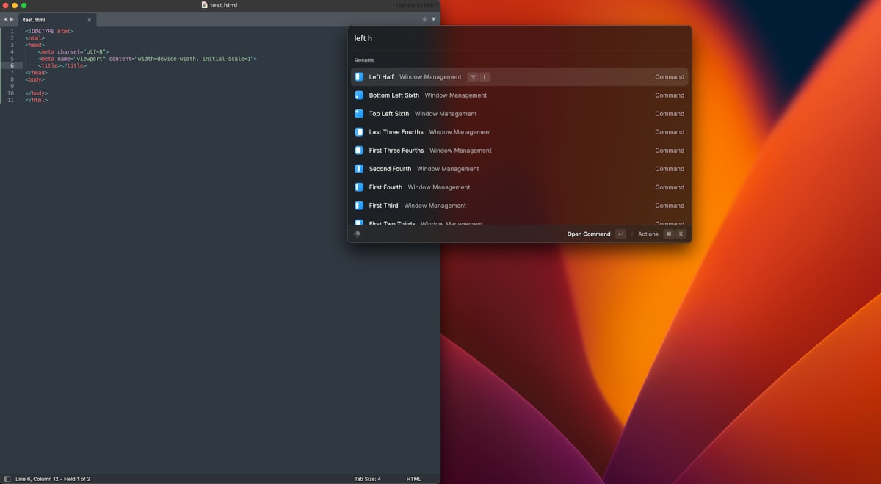Click the Second Fourth icon
The height and width of the screenshot is (484, 881).
[x=359, y=169]
